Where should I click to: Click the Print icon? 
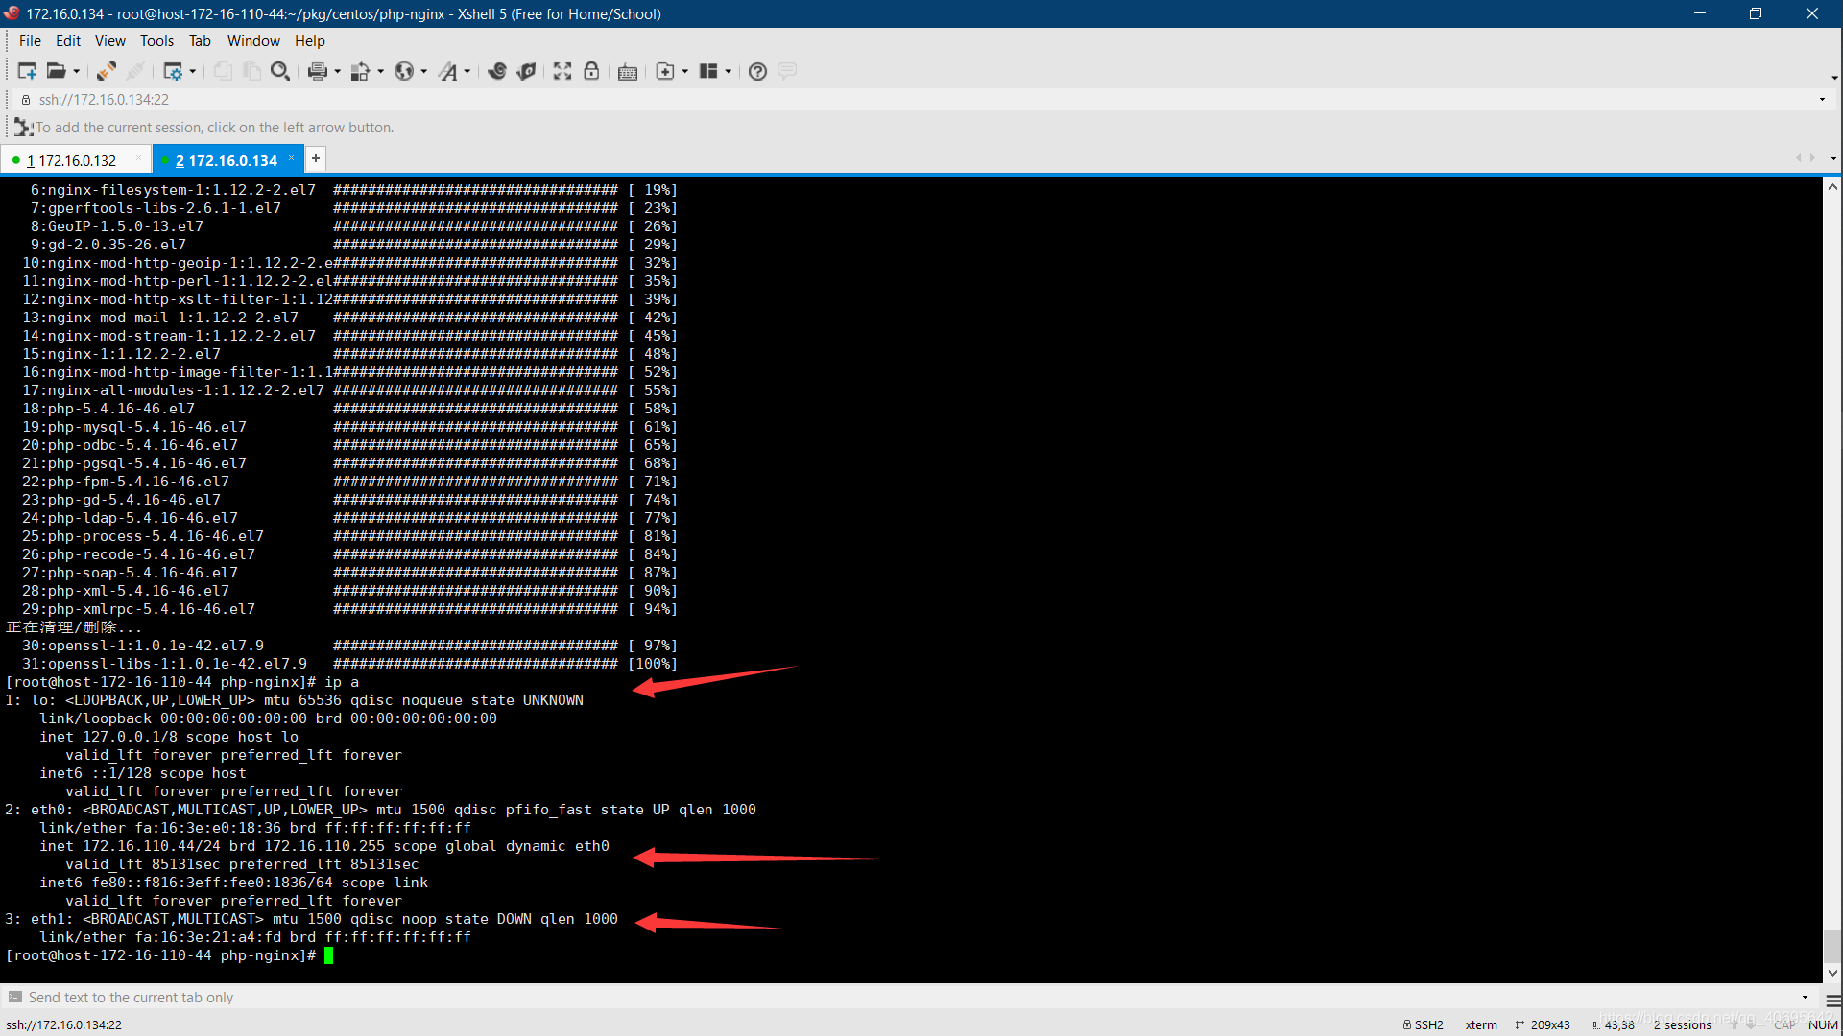click(x=318, y=71)
